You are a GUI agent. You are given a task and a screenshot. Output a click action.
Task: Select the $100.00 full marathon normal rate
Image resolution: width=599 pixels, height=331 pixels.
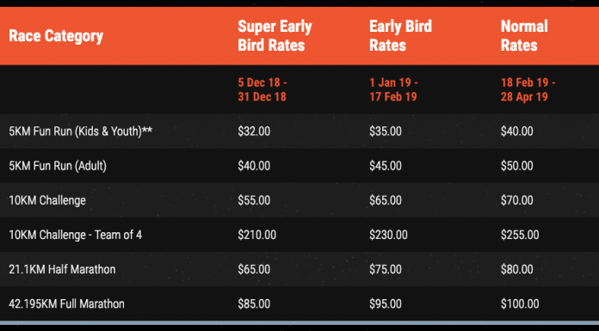(520, 303)
